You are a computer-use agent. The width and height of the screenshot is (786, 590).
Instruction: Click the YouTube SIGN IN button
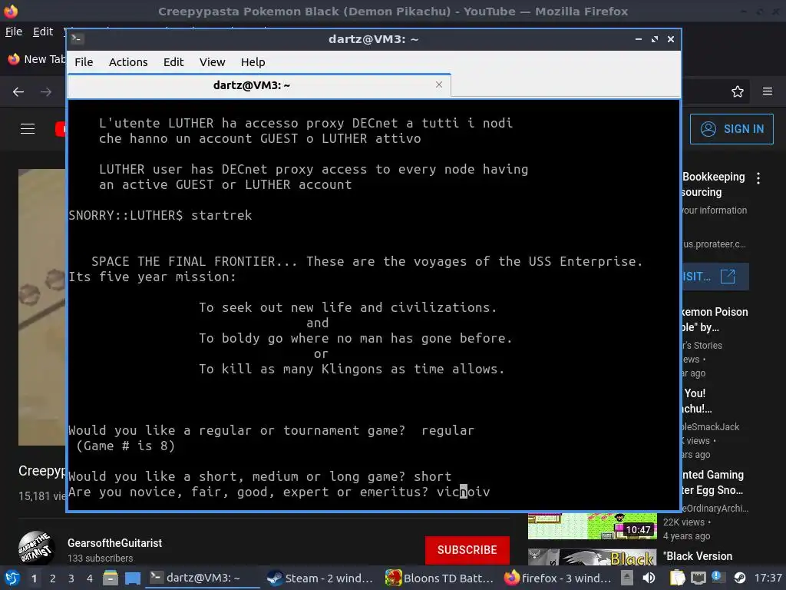(x=732, y=129)
